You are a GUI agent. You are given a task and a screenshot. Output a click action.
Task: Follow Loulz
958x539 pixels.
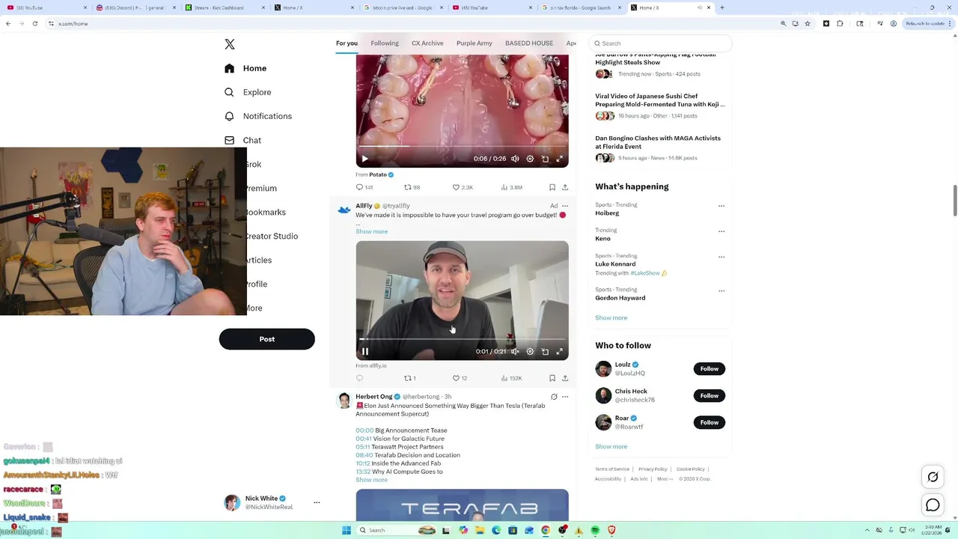710,368
